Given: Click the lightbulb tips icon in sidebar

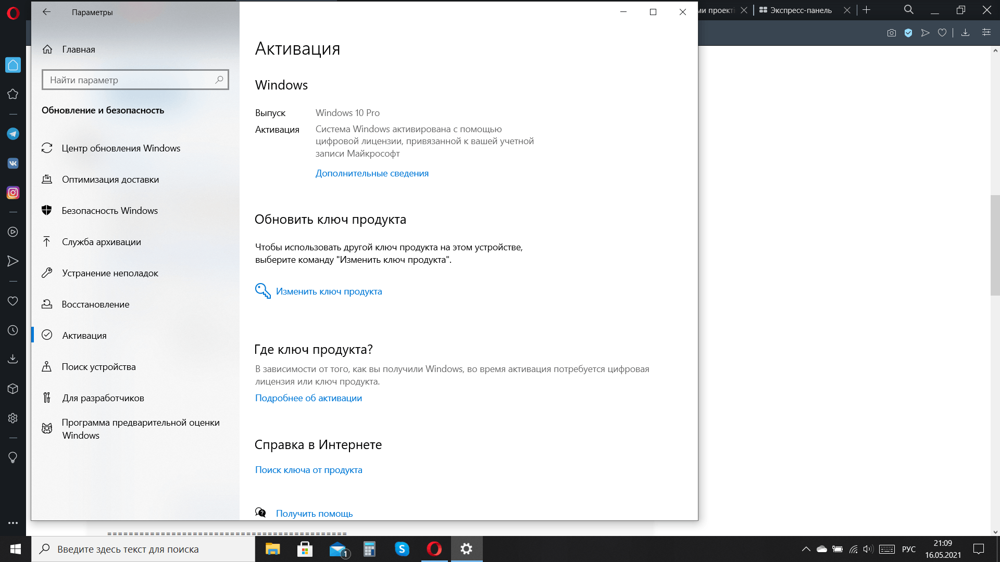Looking at the screenshot, I should [x=13, y=457].
